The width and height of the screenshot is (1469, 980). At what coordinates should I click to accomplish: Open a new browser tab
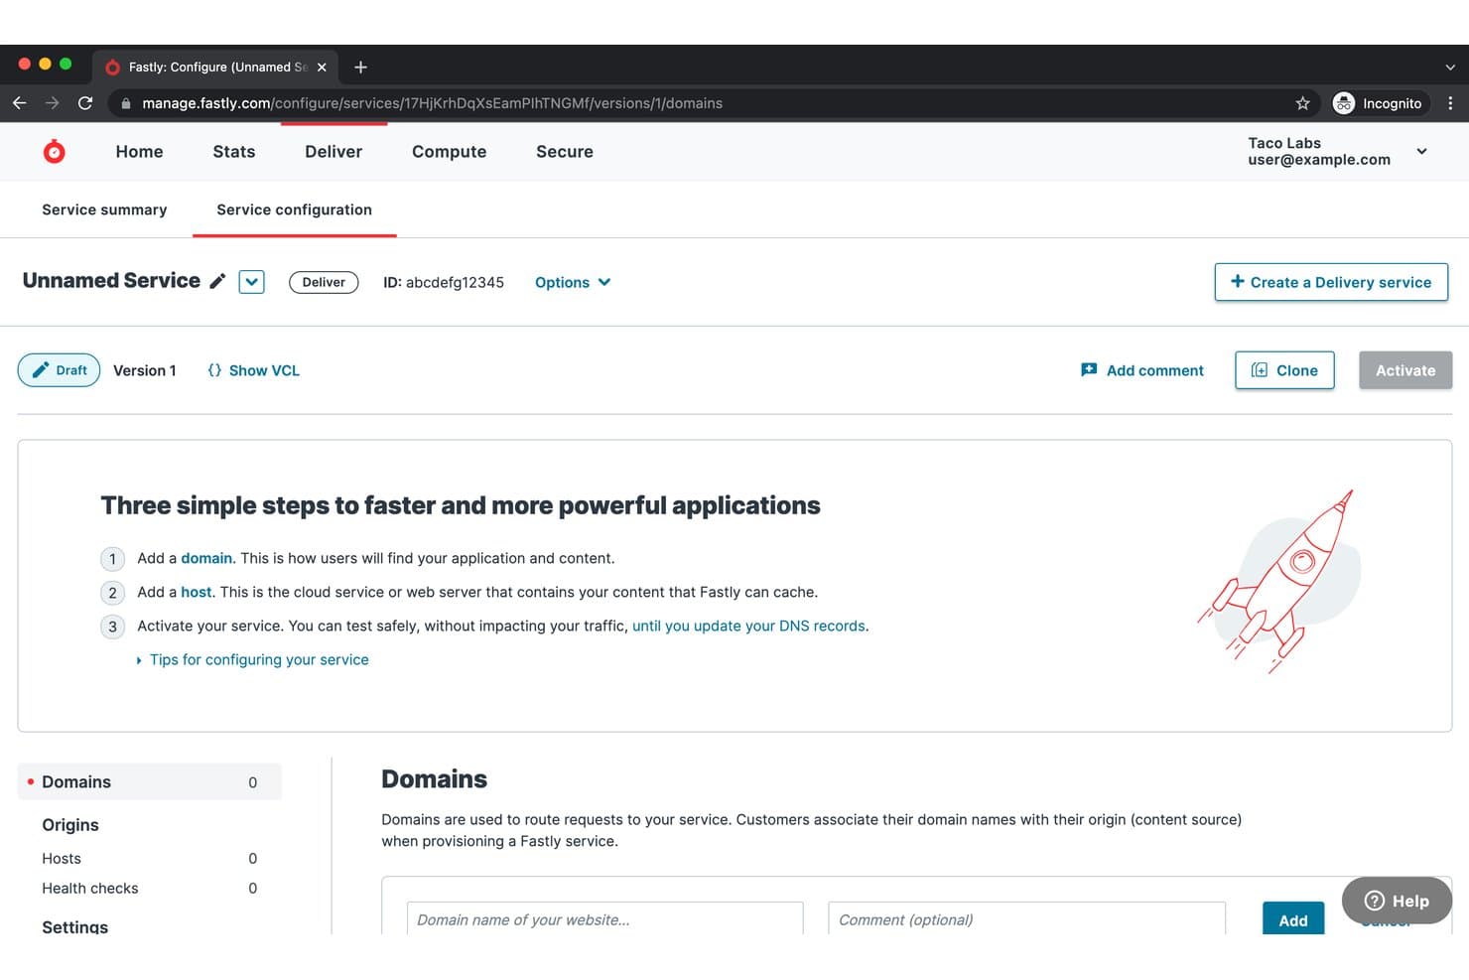(x=360, y=68)
